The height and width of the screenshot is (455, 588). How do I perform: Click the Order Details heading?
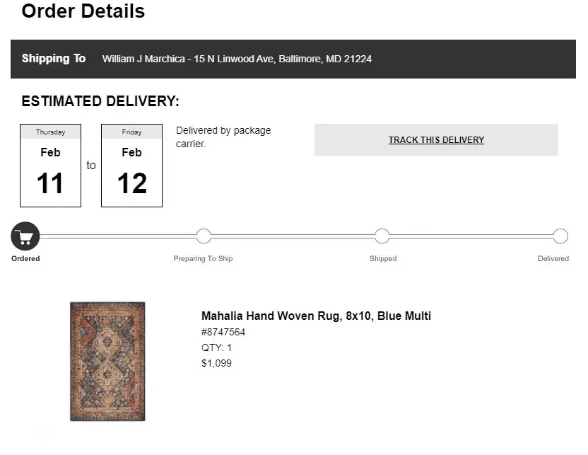pyautogui.click(x=83, y=11)
